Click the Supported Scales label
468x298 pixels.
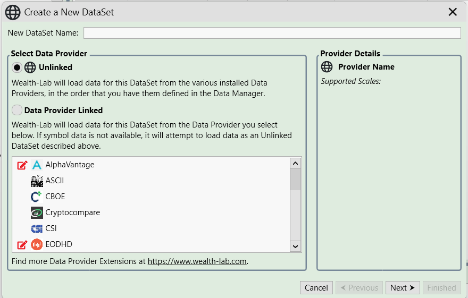pos(350,81)
